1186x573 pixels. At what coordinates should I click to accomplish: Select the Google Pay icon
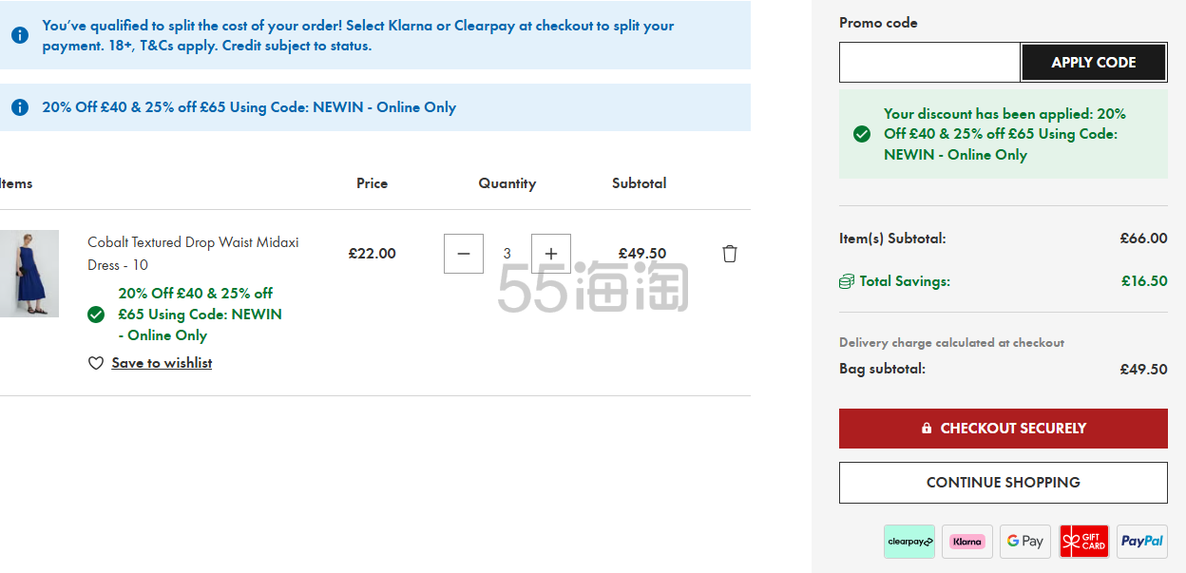coord(1025,542)
